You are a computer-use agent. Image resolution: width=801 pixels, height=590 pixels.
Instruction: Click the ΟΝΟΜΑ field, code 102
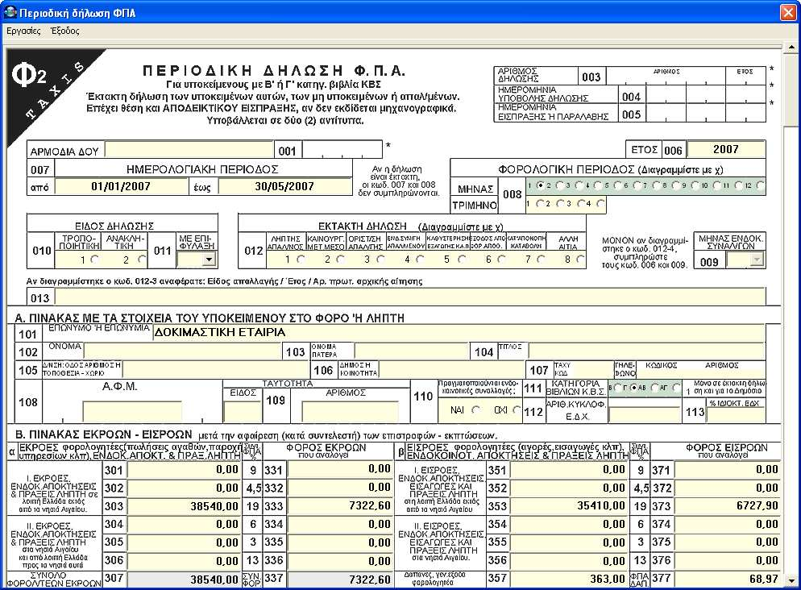point(182,351)
